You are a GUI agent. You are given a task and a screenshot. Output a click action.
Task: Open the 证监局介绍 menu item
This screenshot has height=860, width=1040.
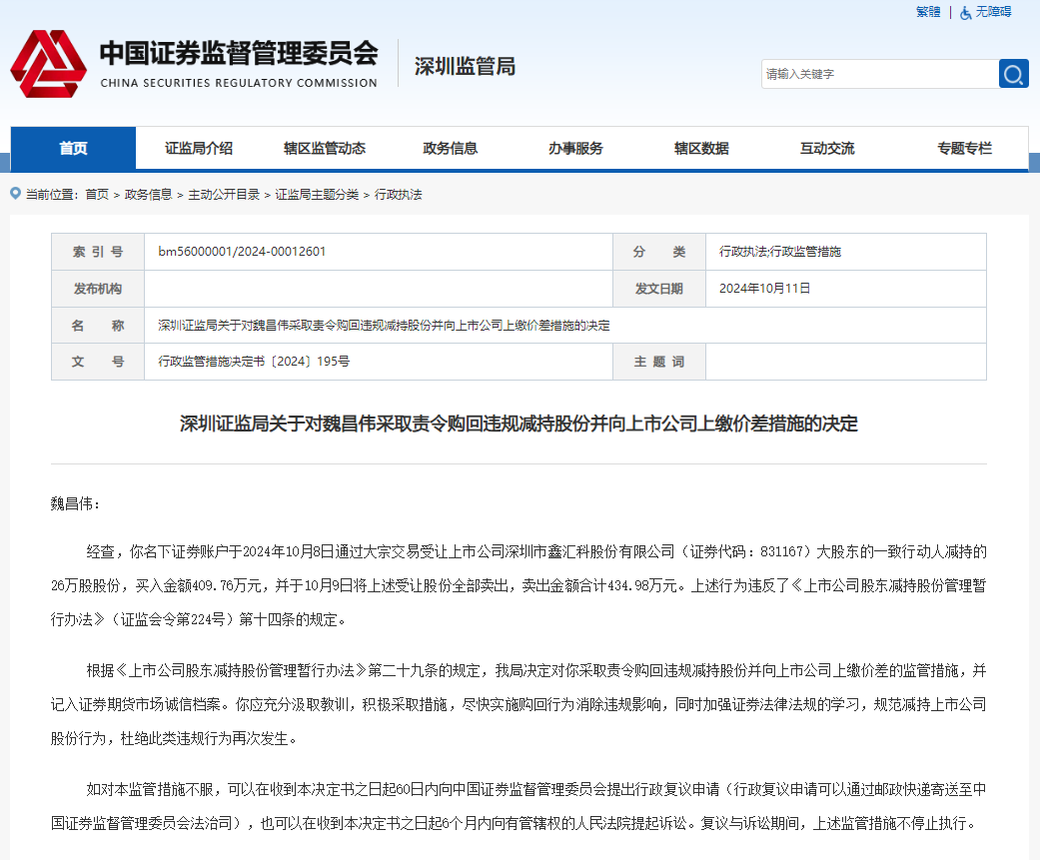click(199, 148)
